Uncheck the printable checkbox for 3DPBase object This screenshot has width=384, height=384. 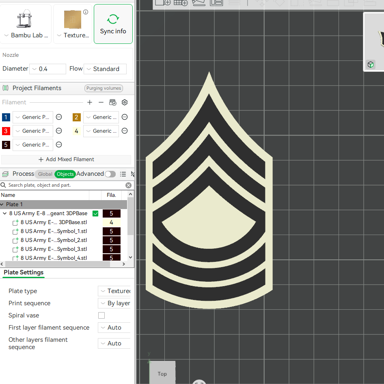95,214
